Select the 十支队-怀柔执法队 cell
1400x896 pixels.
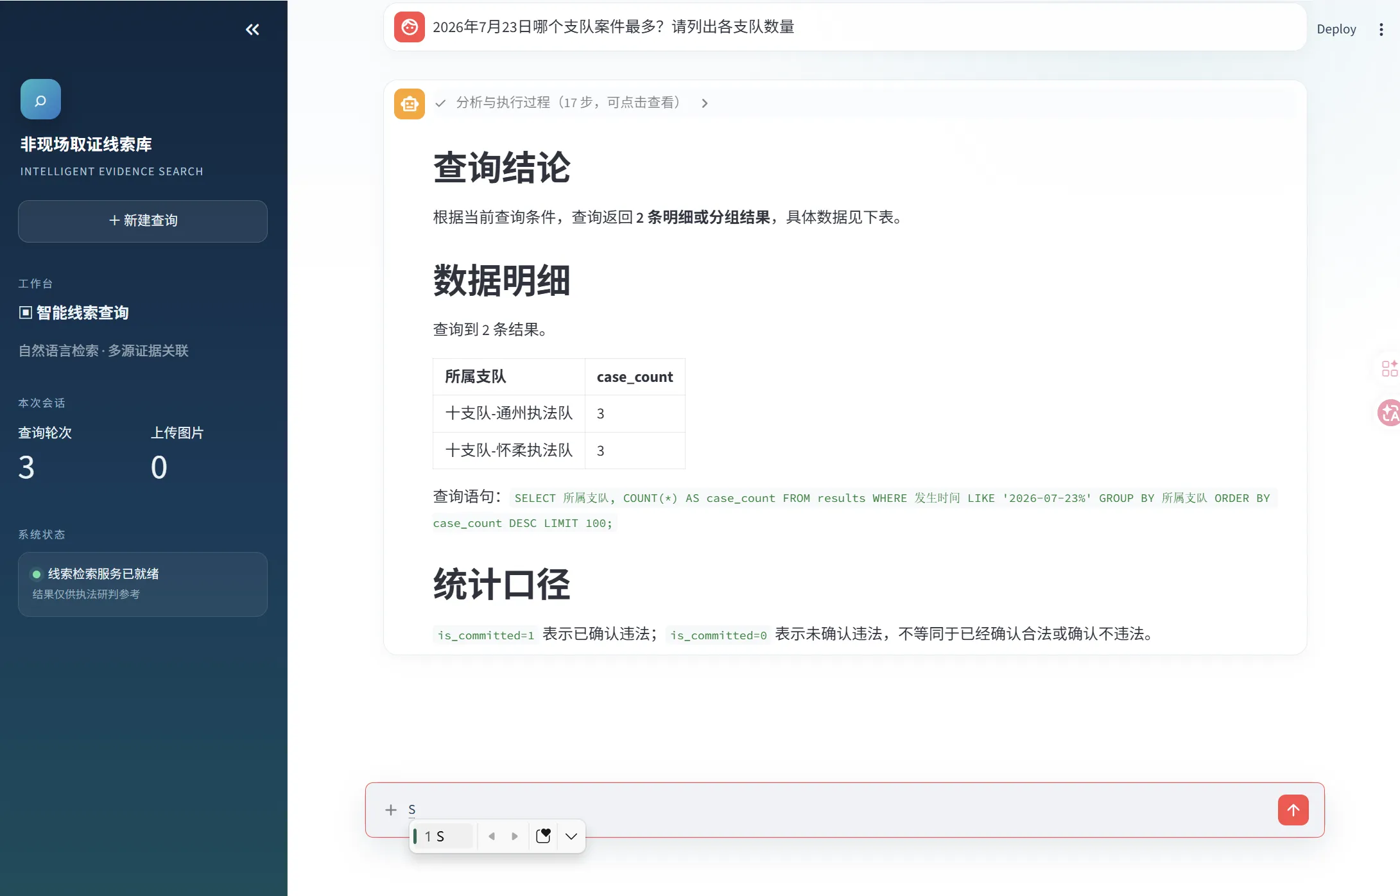coord(508,451)
